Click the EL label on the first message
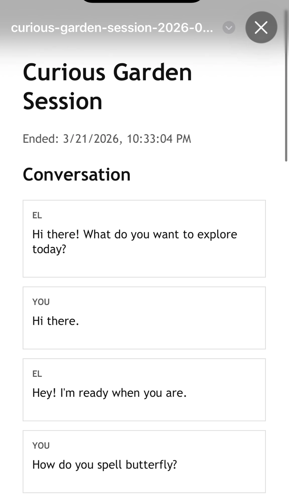The width and height of the screenshot is (289, 501). coord(37,215)
